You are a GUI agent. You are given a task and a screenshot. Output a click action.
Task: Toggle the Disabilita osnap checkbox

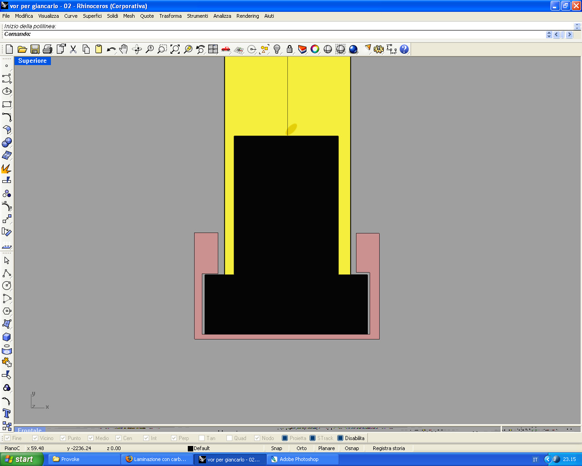[341, 438]
